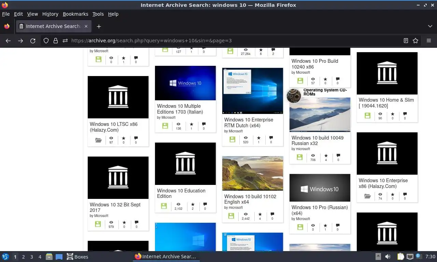Screen dimensions: 437x262
Task: Open Windows 10 Multiple Editions 1703 (Italian) link
Action: point(180,109)
